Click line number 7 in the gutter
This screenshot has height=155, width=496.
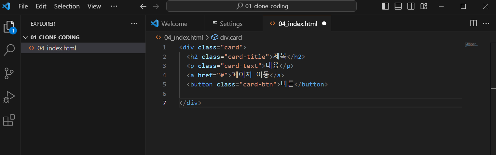164,103
